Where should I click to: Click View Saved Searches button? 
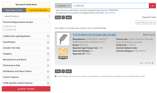(38, 10)
